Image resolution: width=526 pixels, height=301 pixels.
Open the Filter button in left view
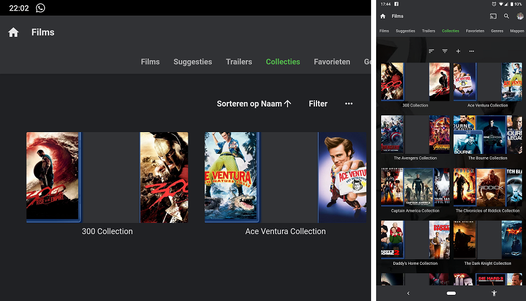(x=318, y=104)
